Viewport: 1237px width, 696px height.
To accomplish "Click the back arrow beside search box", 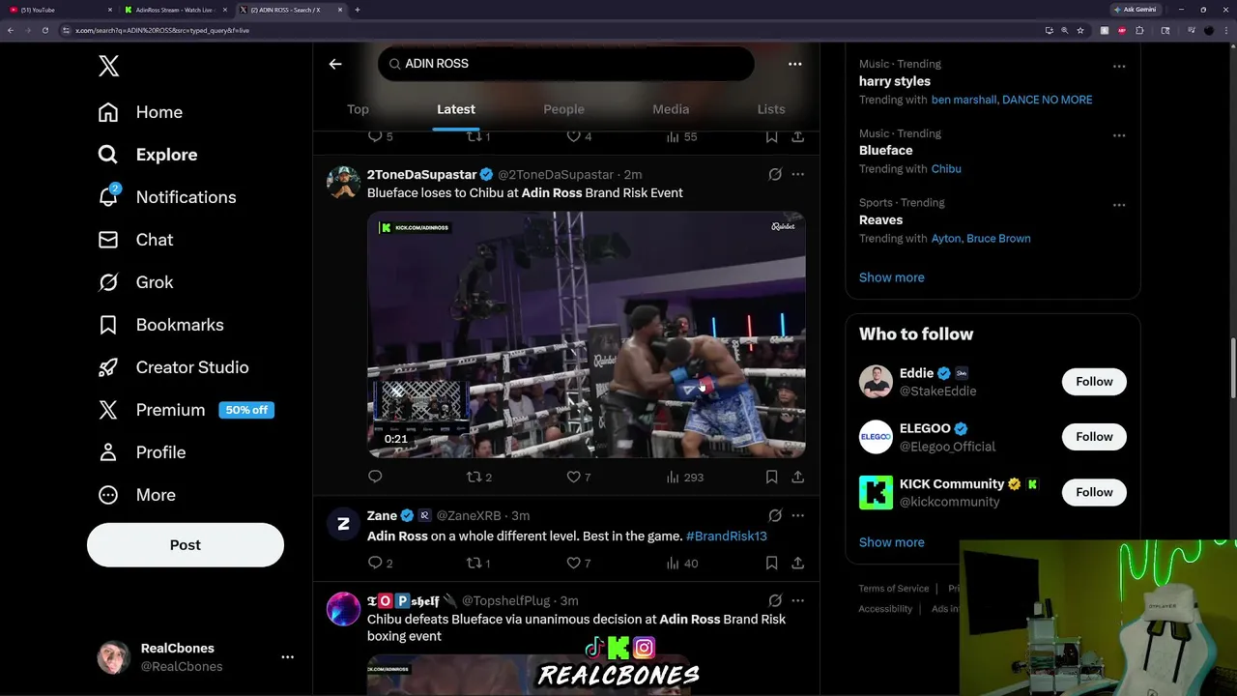I will click(x=335, y=64).
